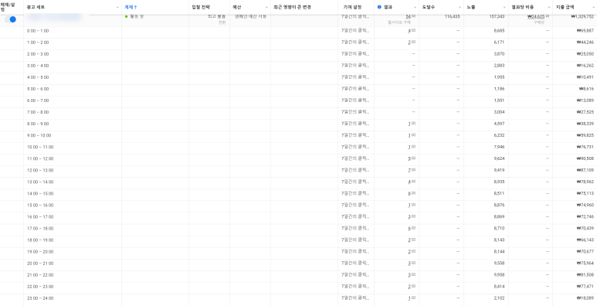The image size is (597, 306).
Task: Click impressions value 1,186
Action: point(499,89)
